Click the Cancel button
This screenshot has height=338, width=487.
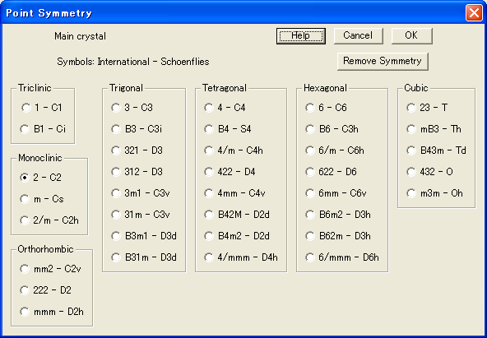[358, 36]
